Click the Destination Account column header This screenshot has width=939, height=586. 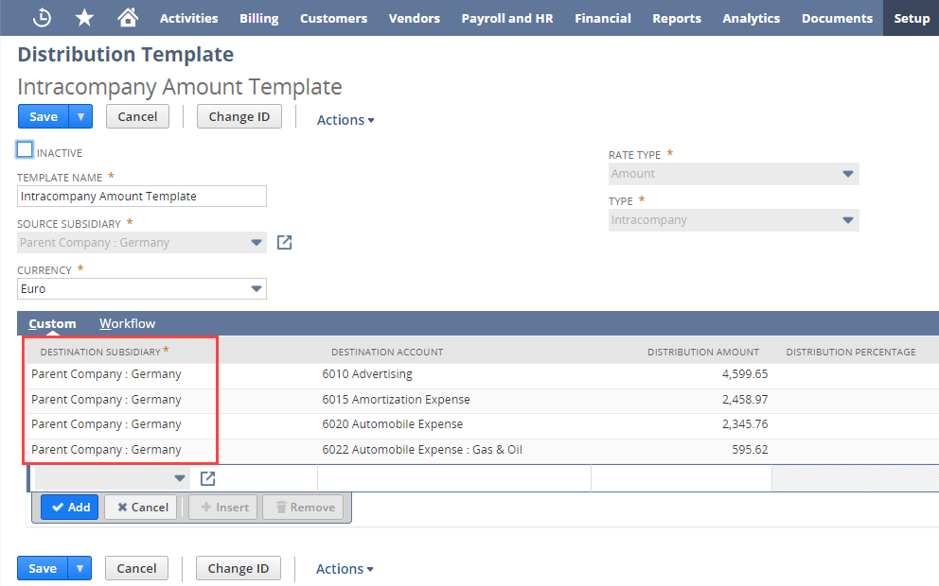387,353
